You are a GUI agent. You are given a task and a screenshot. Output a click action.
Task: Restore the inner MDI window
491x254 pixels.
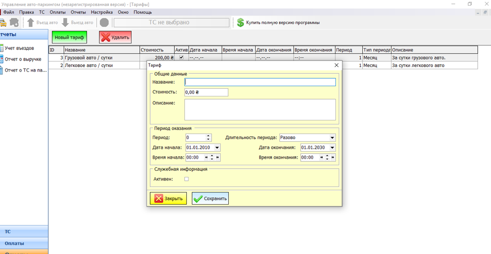coord(485,13)
